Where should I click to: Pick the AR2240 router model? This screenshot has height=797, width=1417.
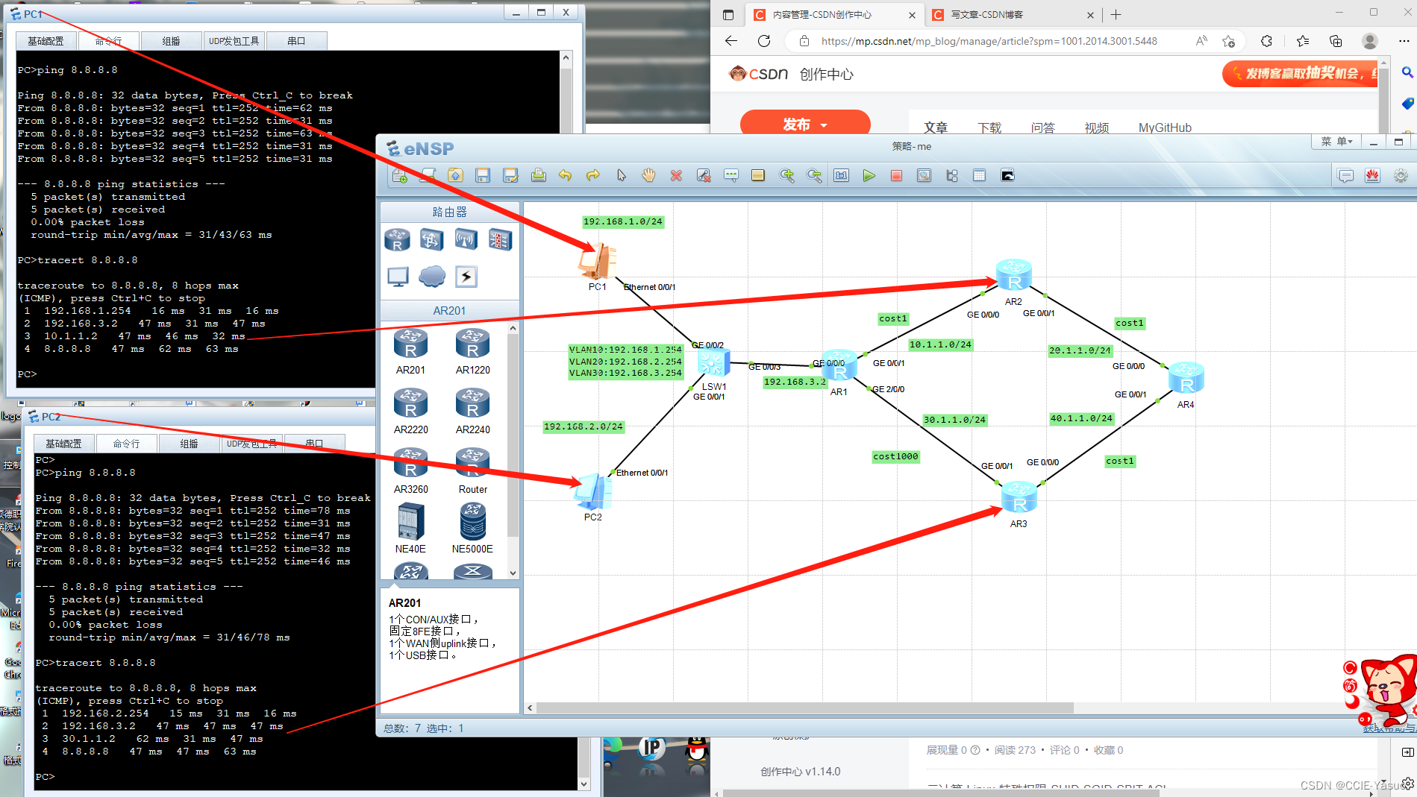point(473,412)
